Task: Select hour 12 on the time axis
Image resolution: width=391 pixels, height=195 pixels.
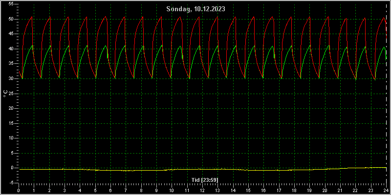Action: [x=202, y=191]
